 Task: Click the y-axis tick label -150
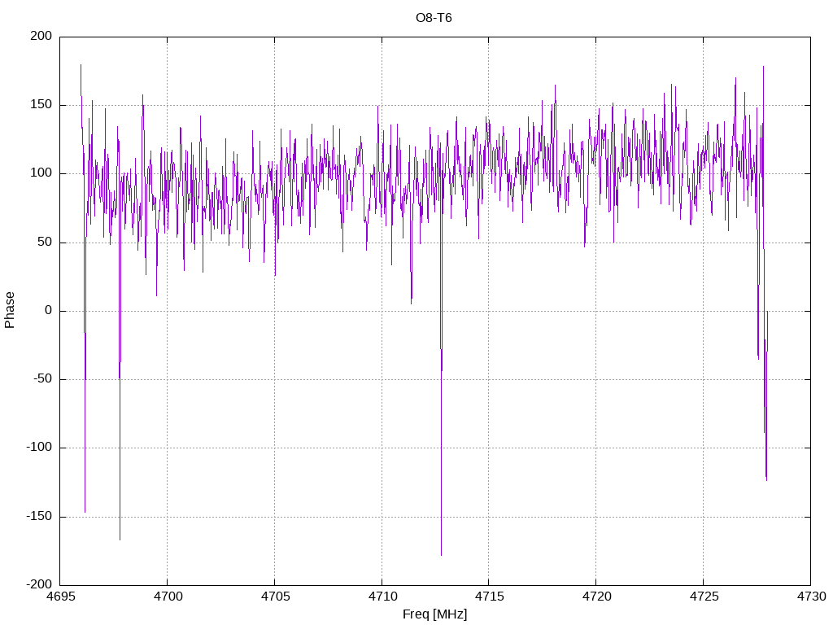[x=39, y=516]
